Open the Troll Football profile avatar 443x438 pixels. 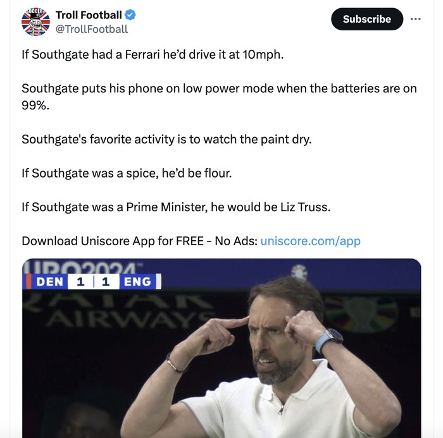[x=35, y=22]
